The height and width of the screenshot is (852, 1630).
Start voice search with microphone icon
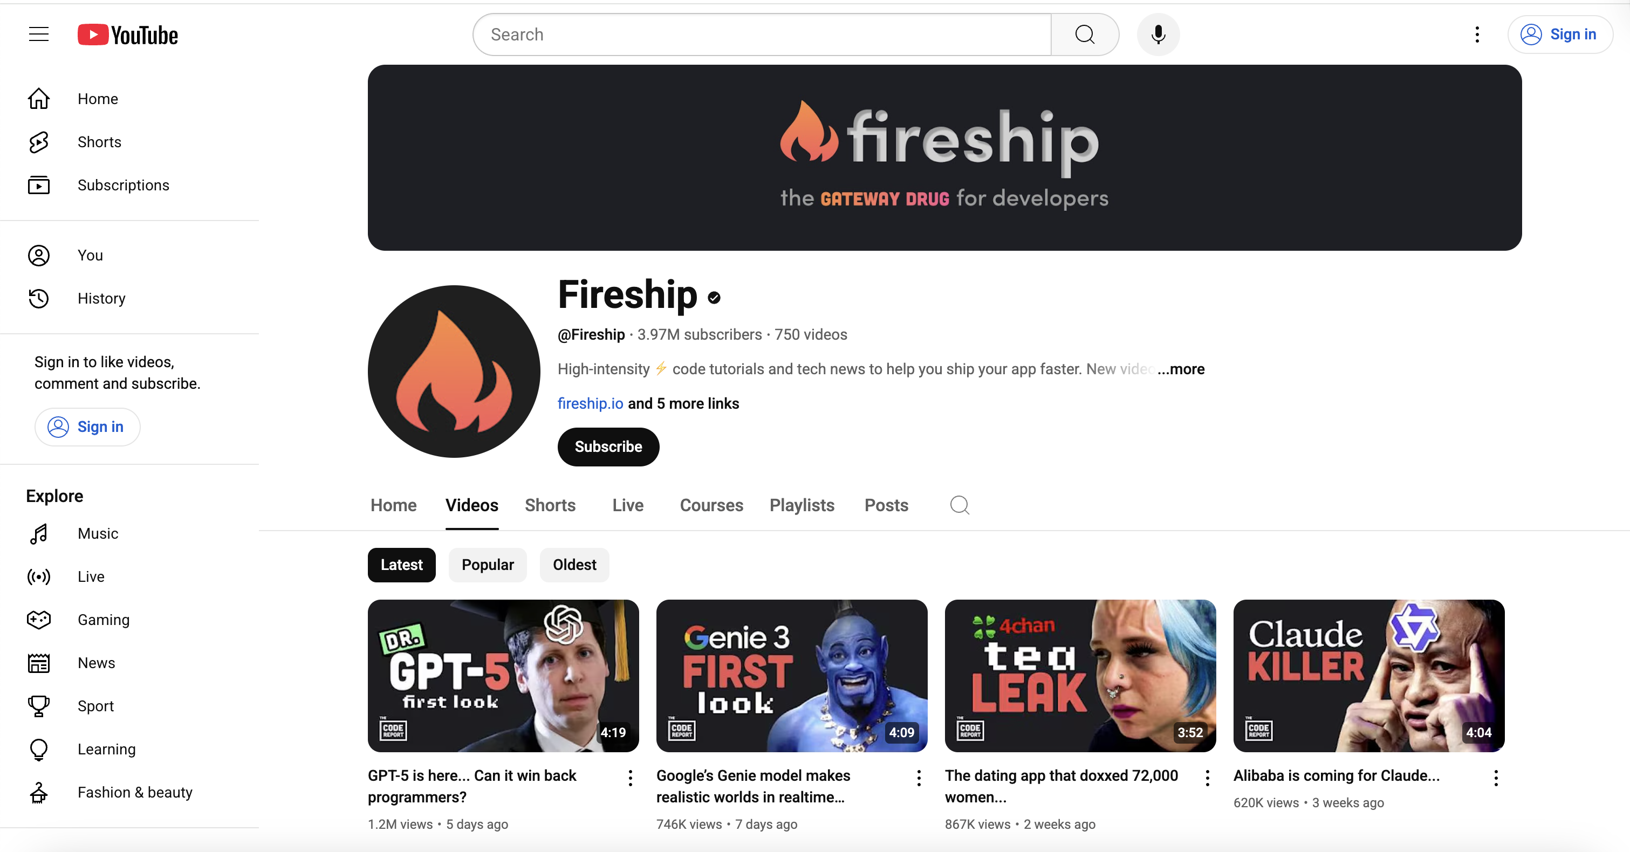(1158, 34)
